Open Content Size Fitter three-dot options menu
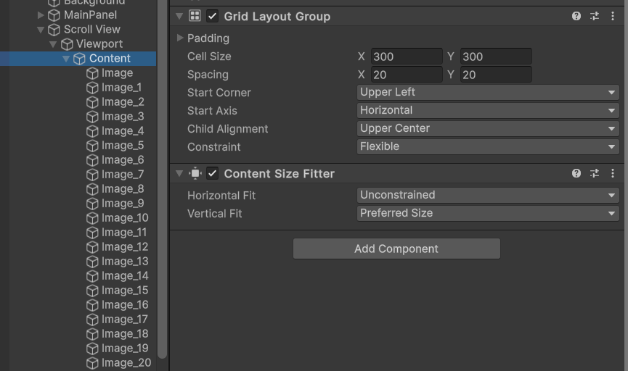The width and height of the screenshot is (628, 371). [612, 173]
